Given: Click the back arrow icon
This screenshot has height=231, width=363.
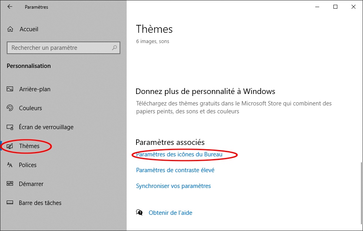Looking at the screenshot, I should [x=10, y=7].
